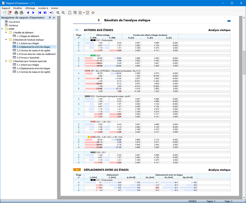This screenshot has height=203, width=246.
Task: Click the green Qw tag beside CC2
Action: pos(93,56)
